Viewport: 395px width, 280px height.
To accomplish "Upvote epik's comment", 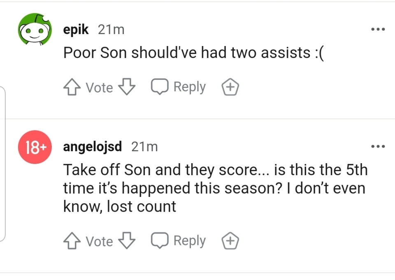I will pyautogui.click(x=72, y=87).
